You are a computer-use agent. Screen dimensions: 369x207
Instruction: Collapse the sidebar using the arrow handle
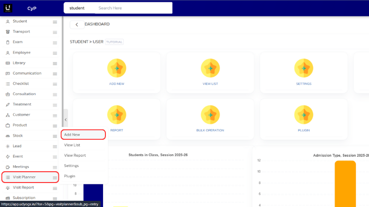65,120
